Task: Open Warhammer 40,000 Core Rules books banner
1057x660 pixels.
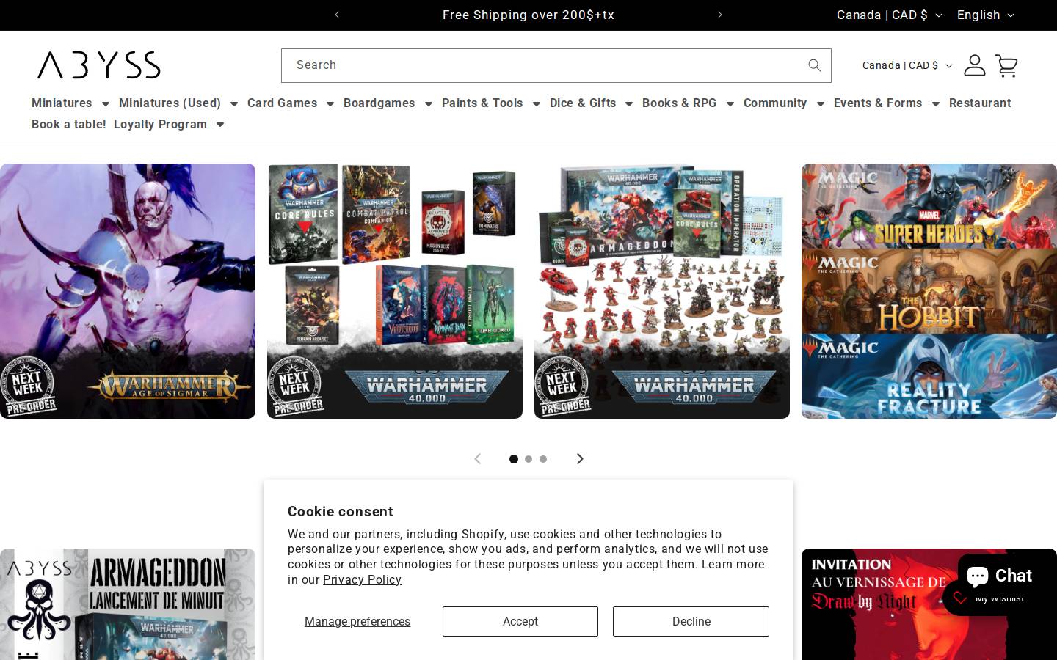Action: click(395, 291)
